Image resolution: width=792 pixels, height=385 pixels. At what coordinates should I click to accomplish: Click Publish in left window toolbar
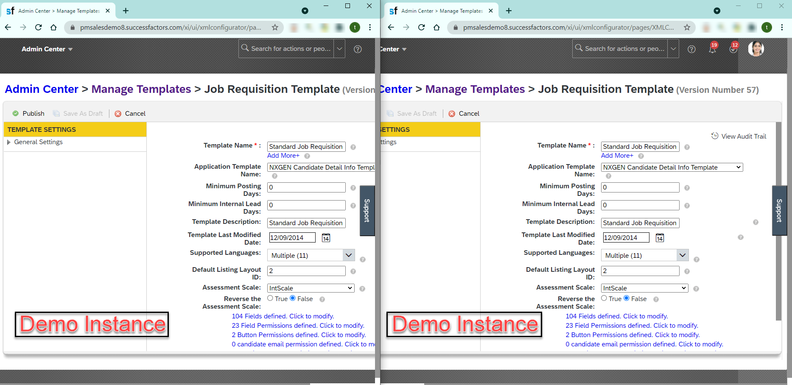pyautogui.click(x=28, y=114)
